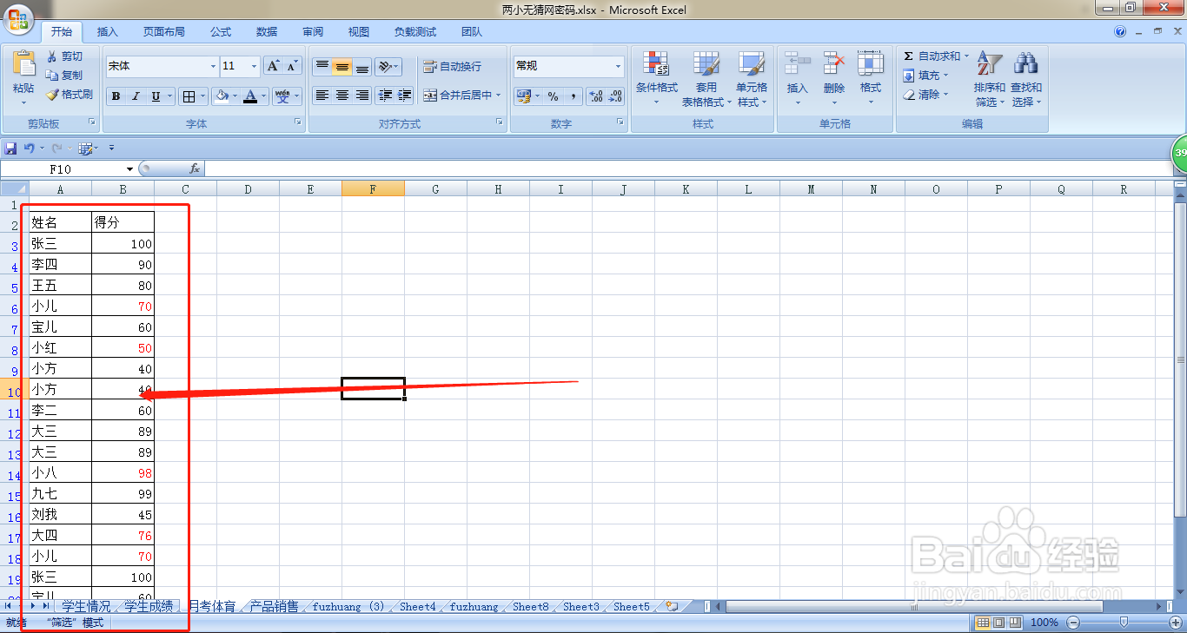Switch to the 插入 ribbon tab

[x=108, y=32]
